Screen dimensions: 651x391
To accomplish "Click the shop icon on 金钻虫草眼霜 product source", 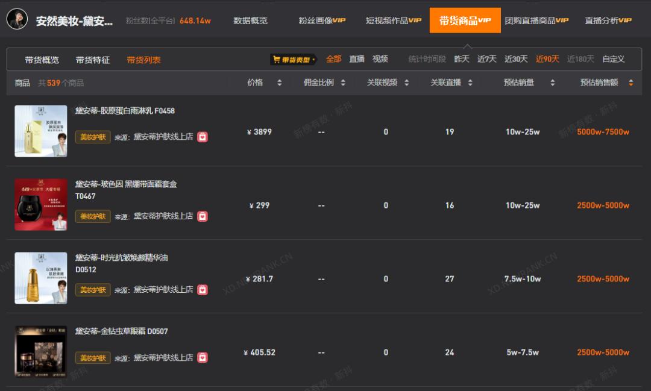I will coord(203,358).
